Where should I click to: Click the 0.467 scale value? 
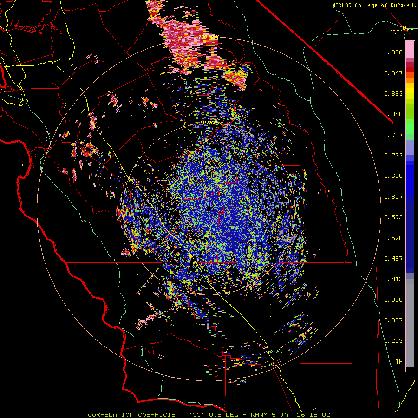(393, 259)
